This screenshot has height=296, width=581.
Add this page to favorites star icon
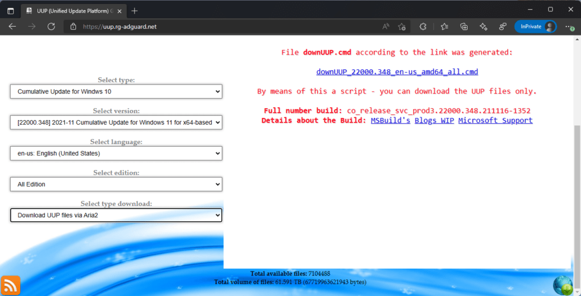[x=402, y=27]
